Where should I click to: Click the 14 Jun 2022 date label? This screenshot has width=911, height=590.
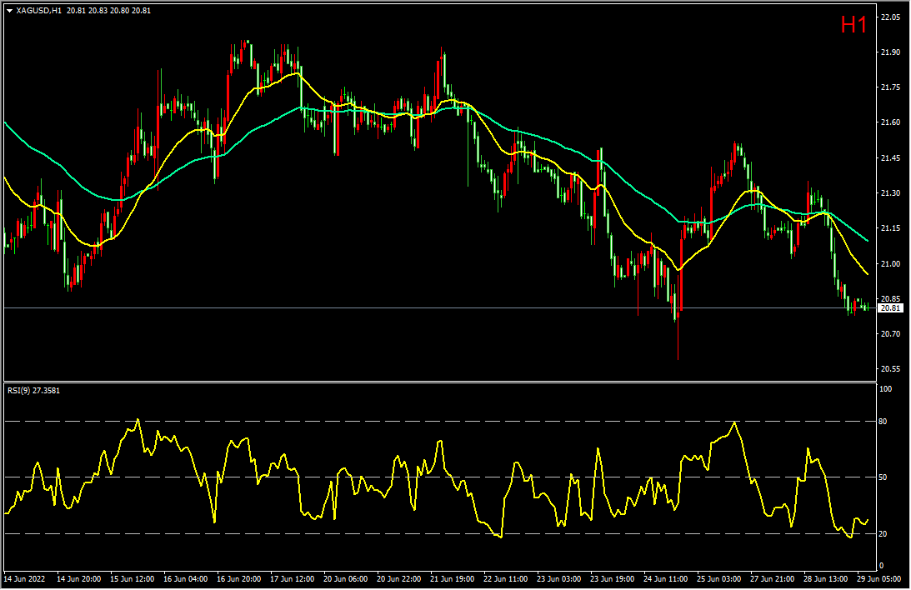coord(24,579)
